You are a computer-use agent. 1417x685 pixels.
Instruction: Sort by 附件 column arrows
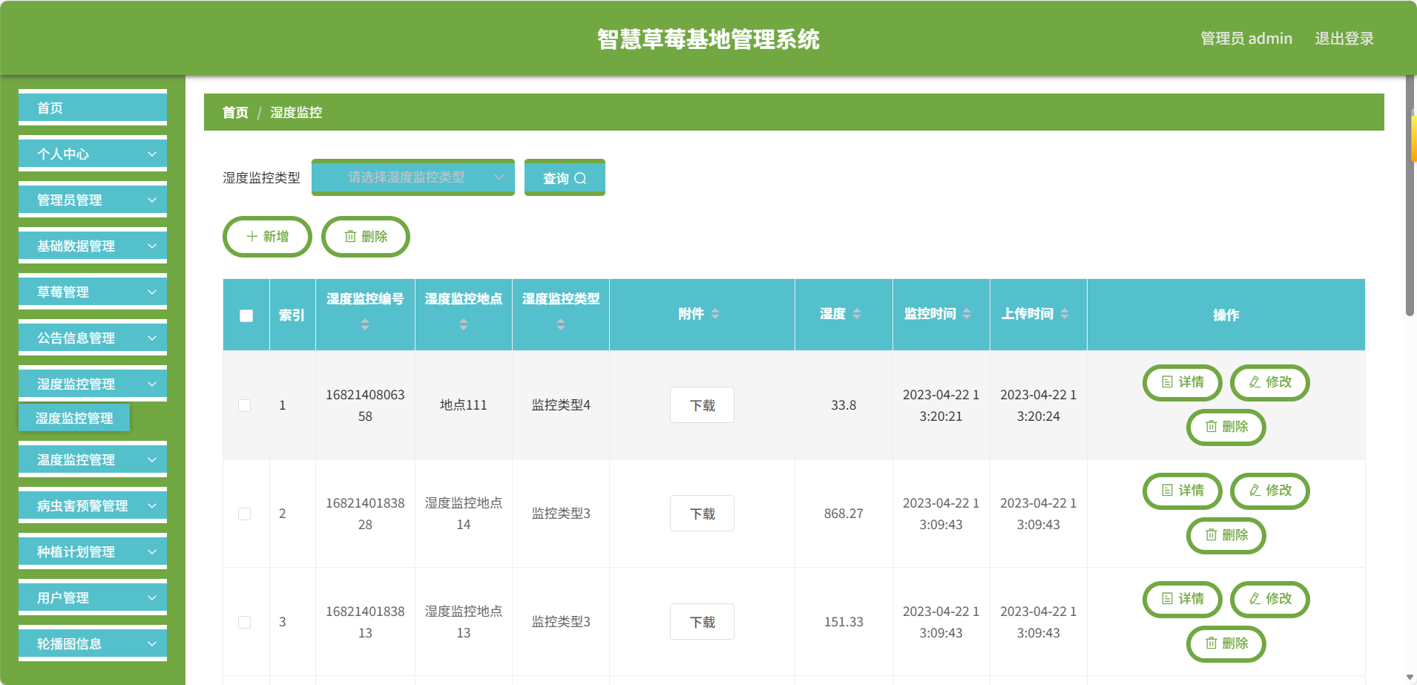(715, 314)
